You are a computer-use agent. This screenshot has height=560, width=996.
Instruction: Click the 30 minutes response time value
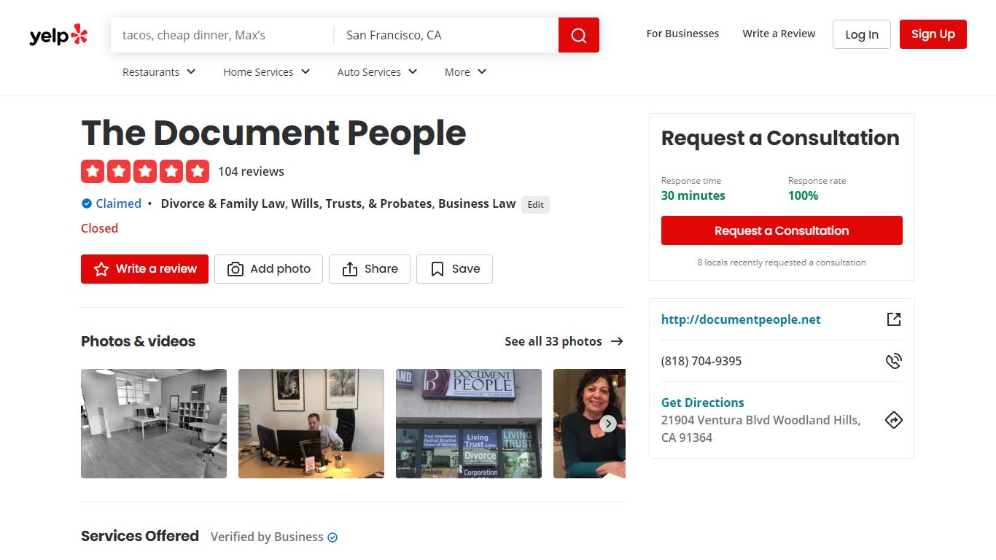[693, 195]
